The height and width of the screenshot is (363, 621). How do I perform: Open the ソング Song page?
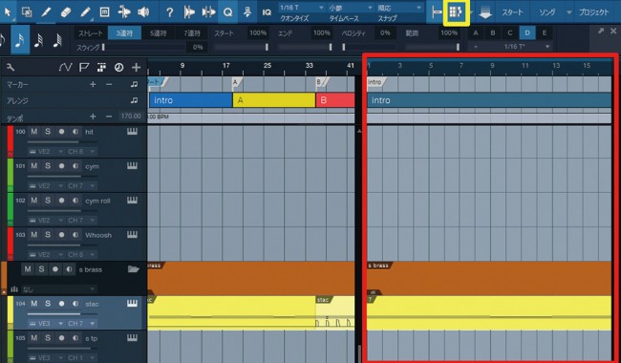(546, 12)
